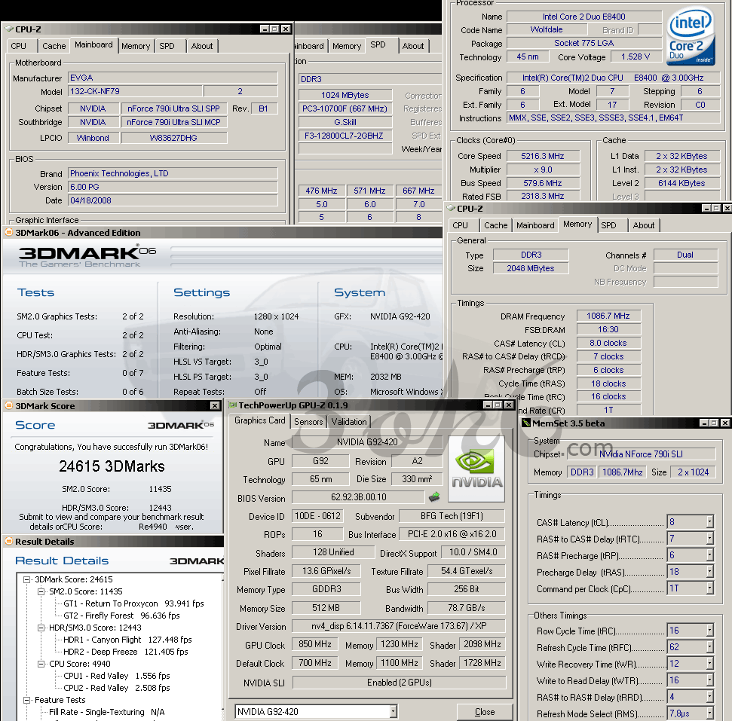Image resolution: width=732 pixels, height=721 pixels.
Task: Click the GPU-Z Driver Version field
Action: pyautogui.click(x=399, y=626)
